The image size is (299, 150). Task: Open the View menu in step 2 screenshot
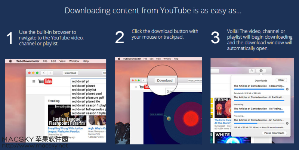pos(158,59)
